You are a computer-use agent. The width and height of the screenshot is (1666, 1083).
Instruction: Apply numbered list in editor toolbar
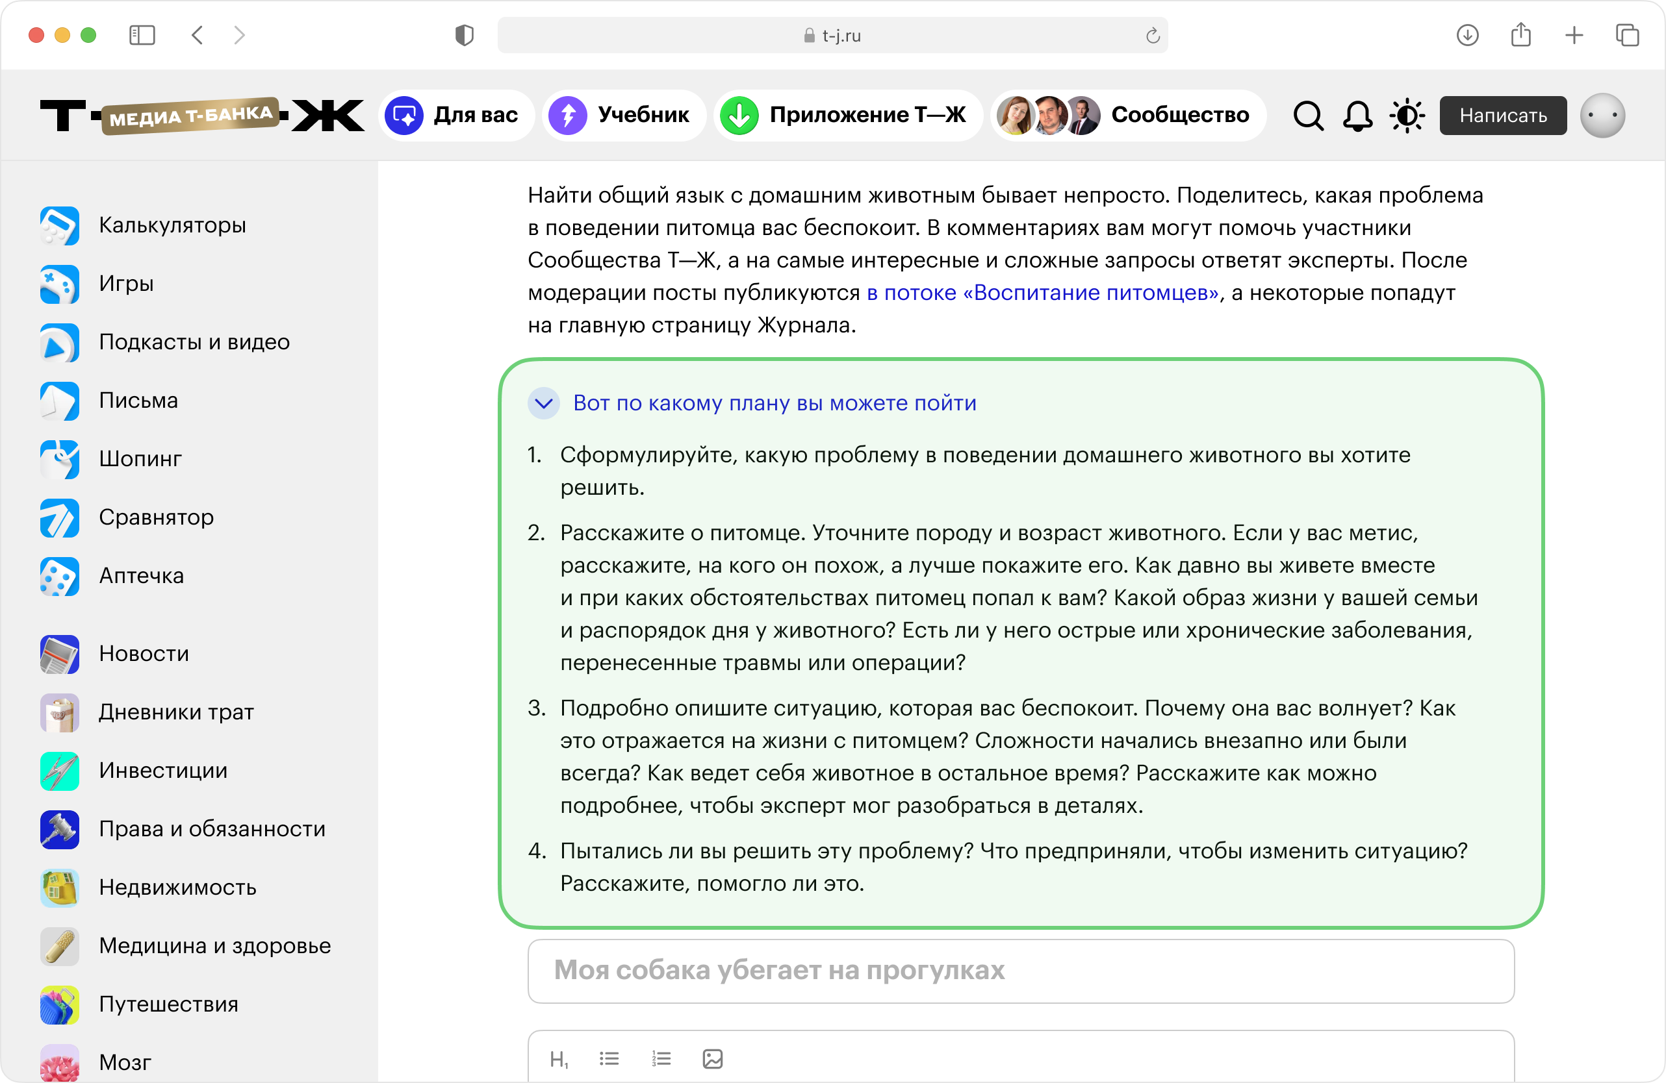661,1058
